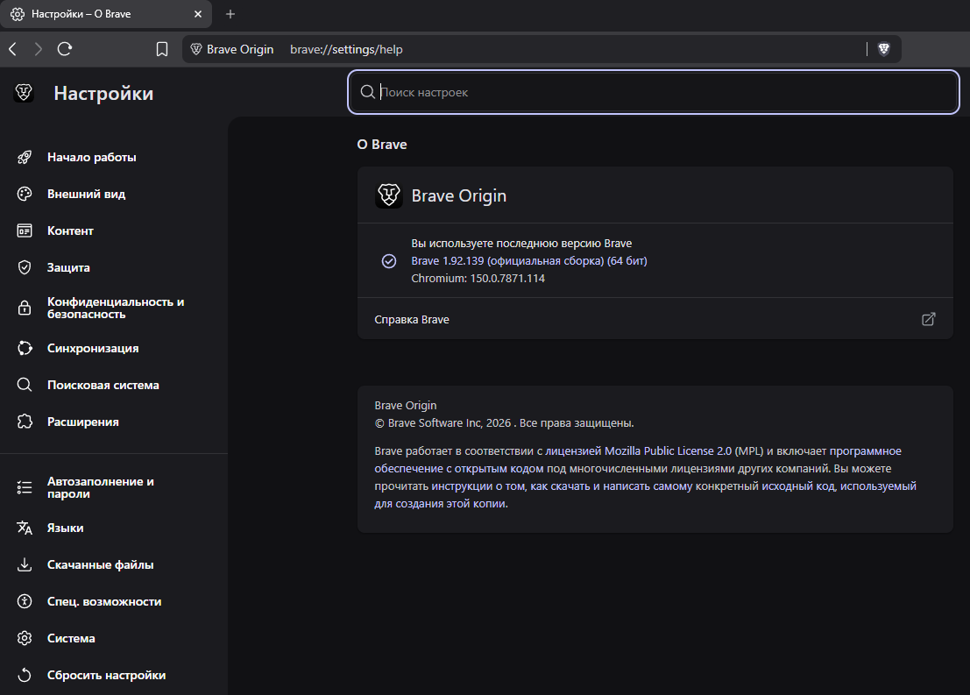The image size is (970, 695).
Task: Open the Начало работы section
Action: point(91,157)
